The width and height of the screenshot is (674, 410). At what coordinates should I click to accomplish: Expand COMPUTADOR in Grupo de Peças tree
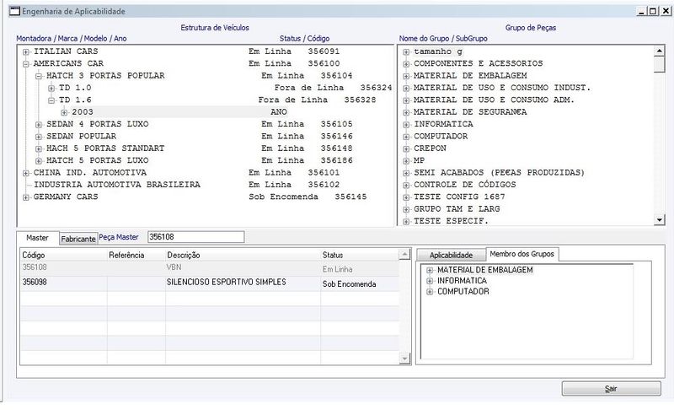point(406,137)
